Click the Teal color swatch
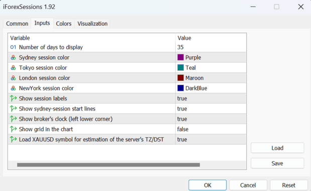Viewport: 311px width, 191px height. click(180, 68)
